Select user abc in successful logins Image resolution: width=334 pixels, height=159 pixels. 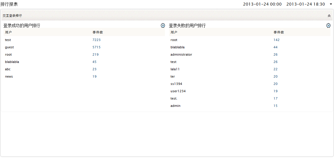(x=8, y=69)
